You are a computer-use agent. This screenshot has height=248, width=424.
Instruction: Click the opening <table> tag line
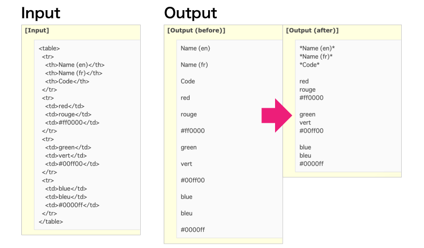pos(49,49)
